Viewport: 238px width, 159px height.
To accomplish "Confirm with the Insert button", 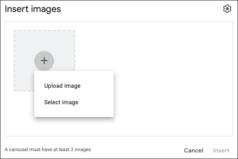I will click(x=221, y=150).
